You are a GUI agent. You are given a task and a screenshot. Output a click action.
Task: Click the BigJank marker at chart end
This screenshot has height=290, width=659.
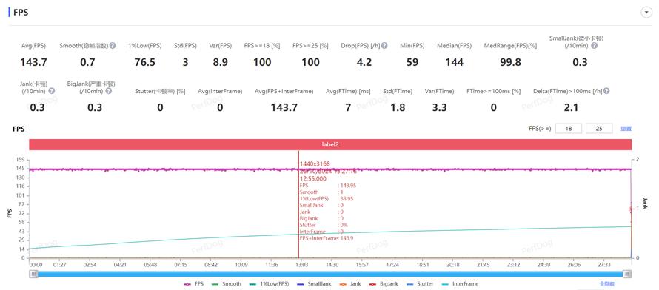[630, 209]
